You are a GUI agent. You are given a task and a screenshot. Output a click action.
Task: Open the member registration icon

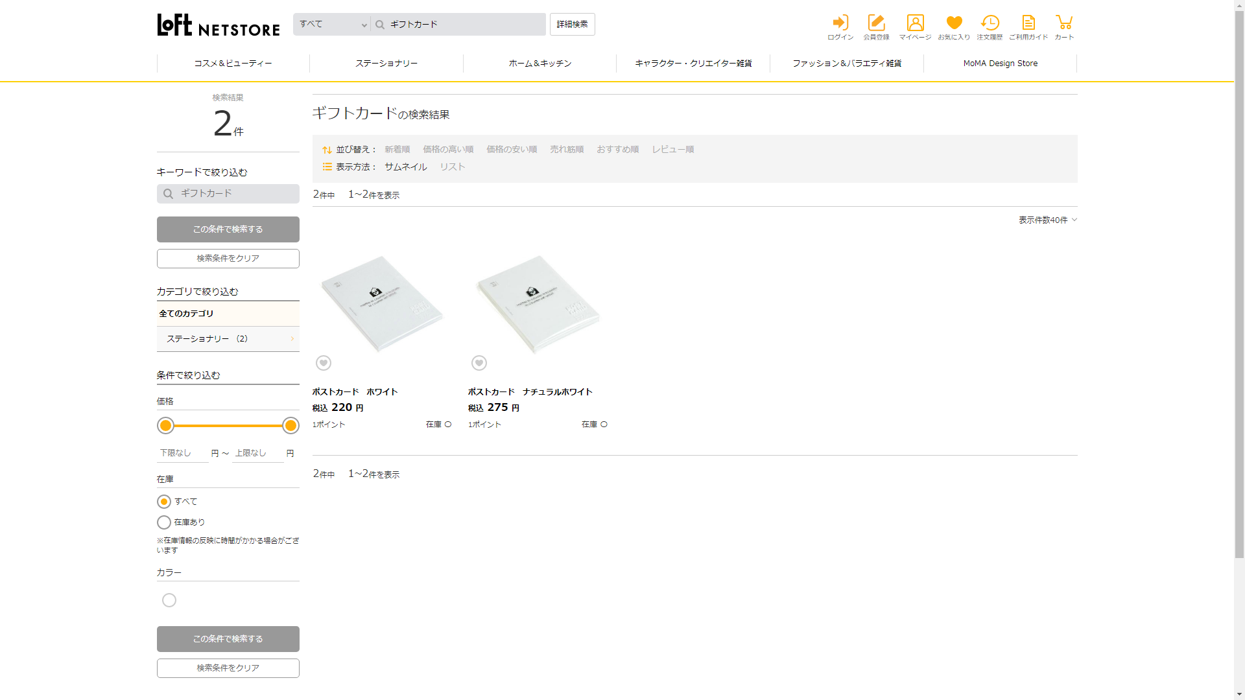[x=876, y=23]
